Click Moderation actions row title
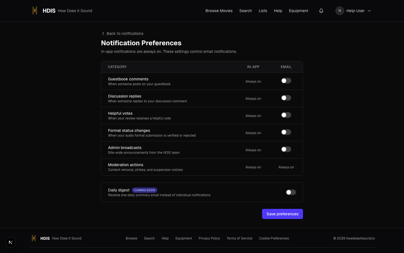 (x=125, y=165)
